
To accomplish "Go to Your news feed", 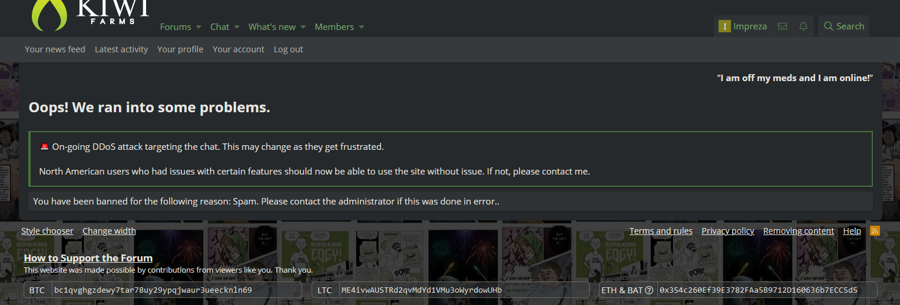I will click(55, 49).
